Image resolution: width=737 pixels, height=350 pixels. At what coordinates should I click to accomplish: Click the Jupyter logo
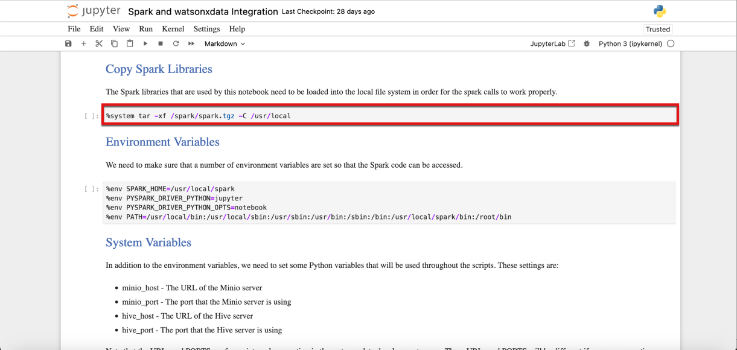pyautogui.click(x=94, y=11)
